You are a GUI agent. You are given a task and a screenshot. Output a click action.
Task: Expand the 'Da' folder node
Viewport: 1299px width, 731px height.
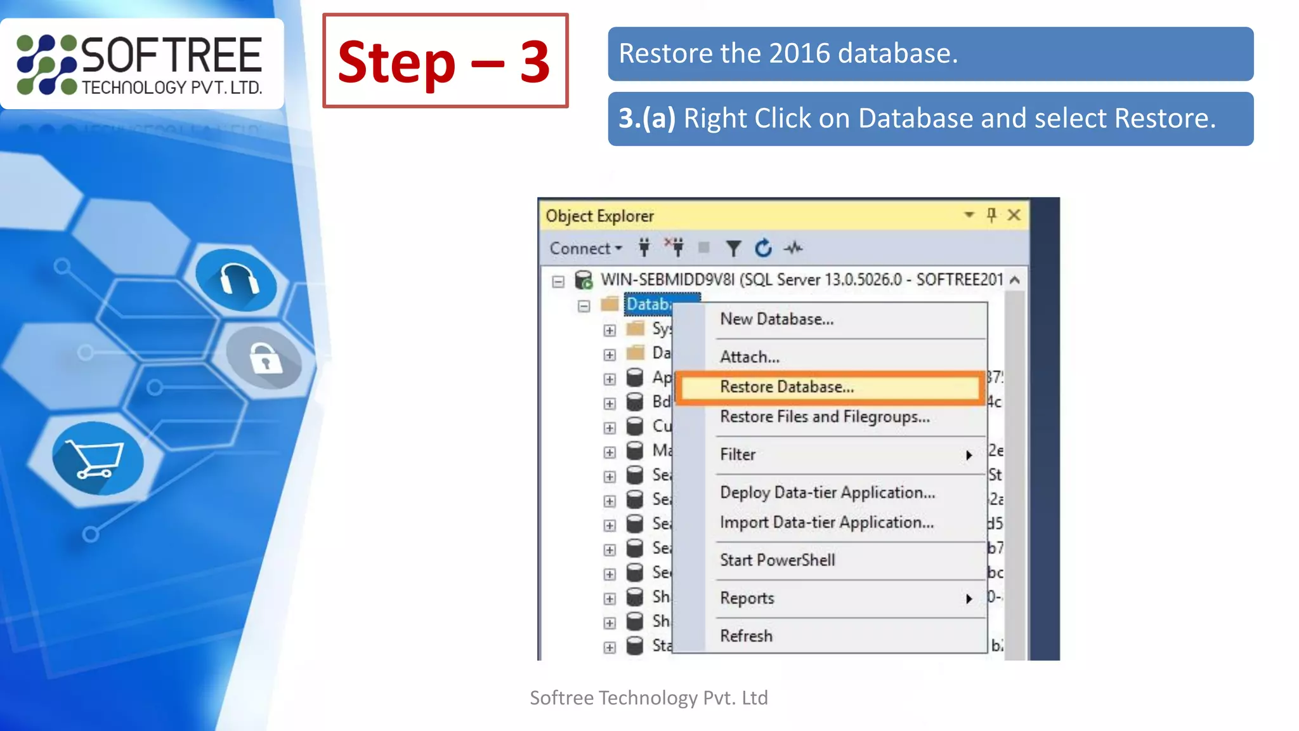click(x=610, y=355)
